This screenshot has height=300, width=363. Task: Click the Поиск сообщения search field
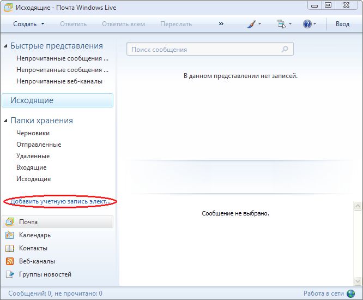click(x=210, y=49)
